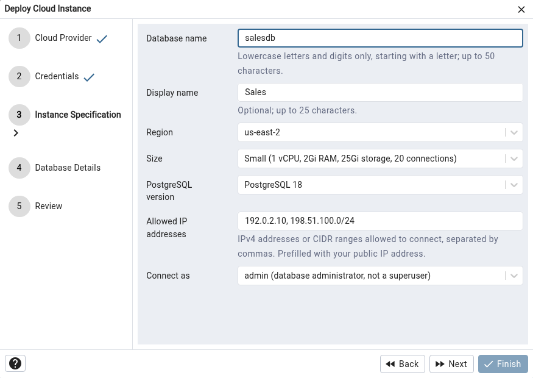Click the Connect as label

click(x=168, y=276)
